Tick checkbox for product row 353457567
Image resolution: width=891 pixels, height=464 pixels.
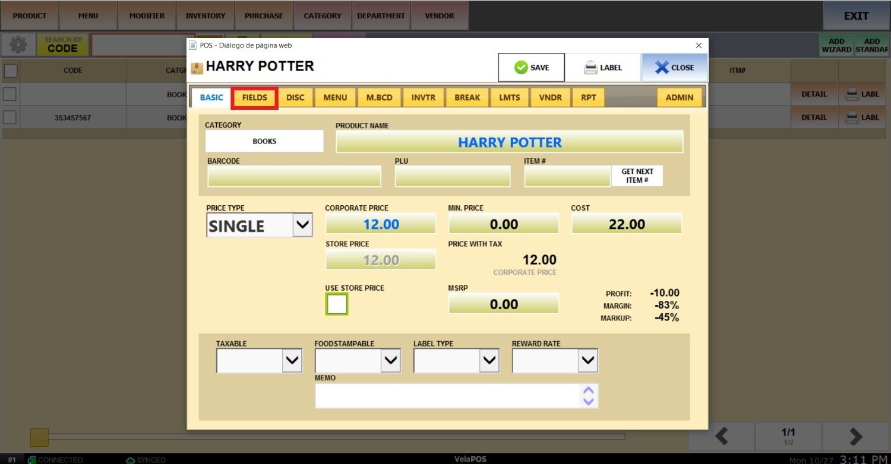point(10,117)
